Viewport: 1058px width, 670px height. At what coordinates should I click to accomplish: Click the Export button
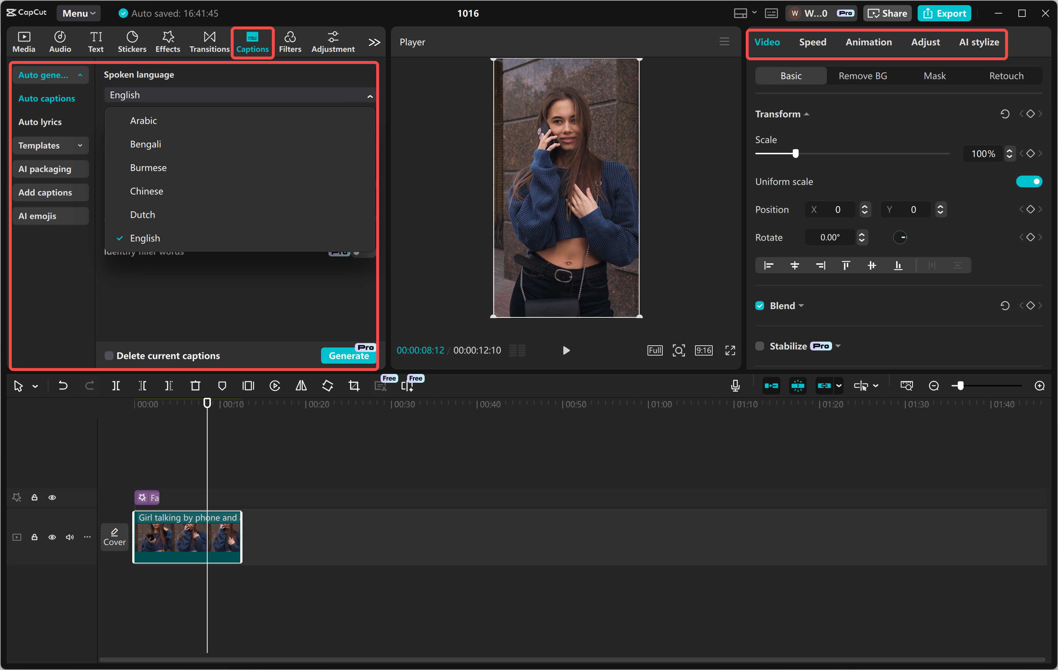pos(944,13)
